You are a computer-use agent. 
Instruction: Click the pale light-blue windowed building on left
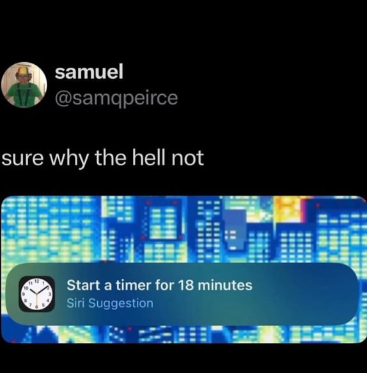coord(51,228)
